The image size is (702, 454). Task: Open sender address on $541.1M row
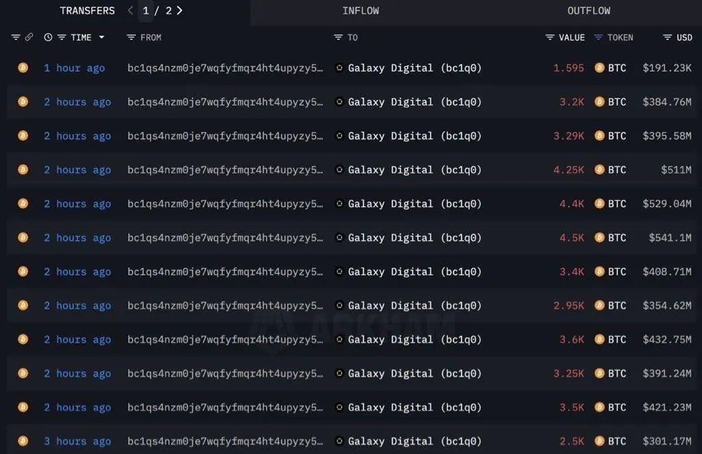225,238
